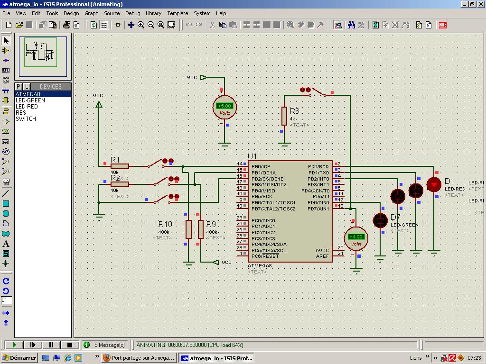The height and width of the screenshot is (364, 486).
Task: Select the junction dot tool
Action: click(6, 60)
